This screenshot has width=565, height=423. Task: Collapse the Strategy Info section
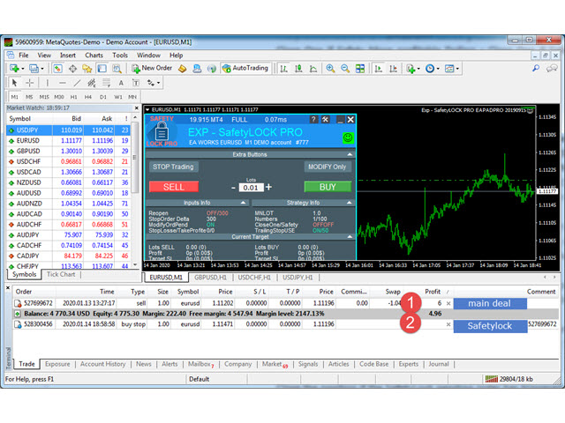tap(350, 203)
